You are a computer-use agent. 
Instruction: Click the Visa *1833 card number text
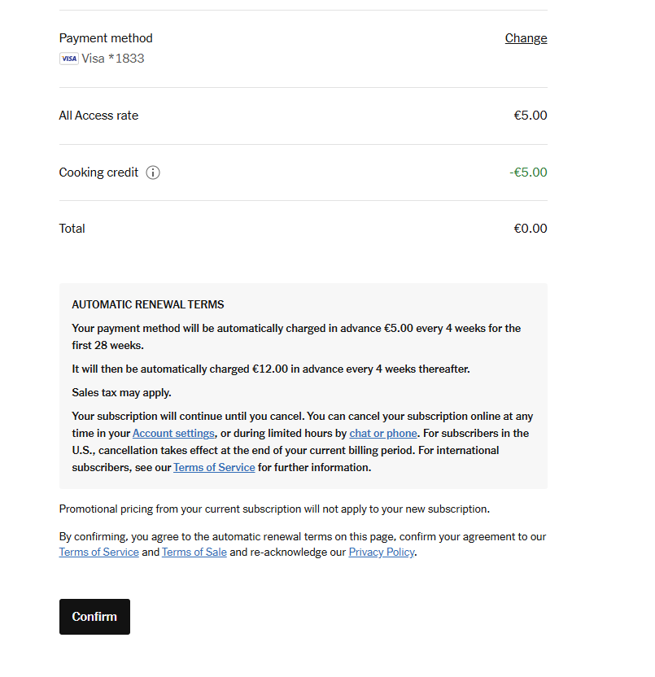pos(113,59)
